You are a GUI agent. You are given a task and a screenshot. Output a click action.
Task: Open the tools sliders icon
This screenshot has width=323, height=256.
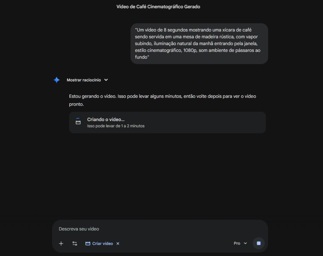pos(75,243)
